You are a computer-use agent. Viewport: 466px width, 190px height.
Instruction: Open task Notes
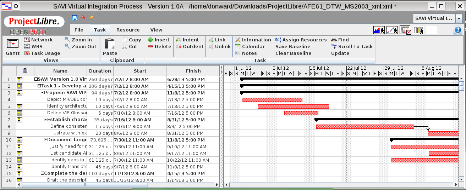(246, 53)
